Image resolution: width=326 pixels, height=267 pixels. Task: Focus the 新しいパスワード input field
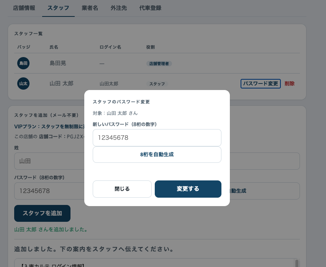tap(157, 138)
